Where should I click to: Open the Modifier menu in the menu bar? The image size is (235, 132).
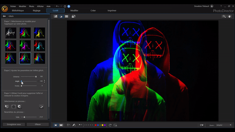click(23, 6)
